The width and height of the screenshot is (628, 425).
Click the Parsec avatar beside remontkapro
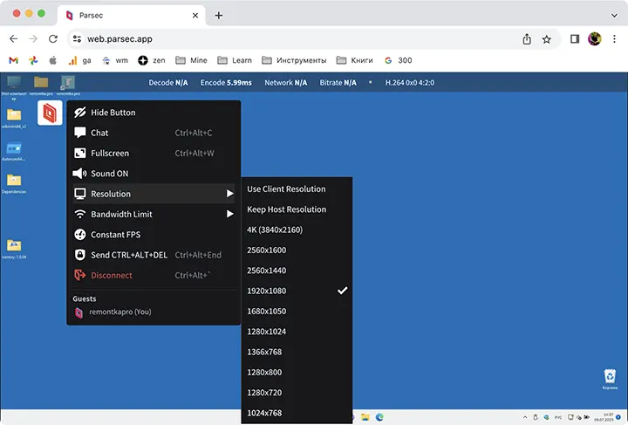78,312
